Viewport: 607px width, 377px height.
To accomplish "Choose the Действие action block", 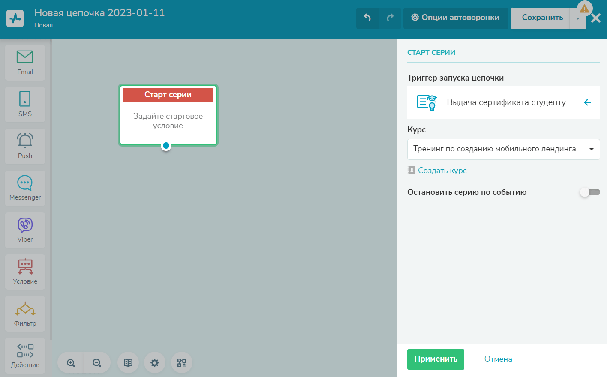I will pyautogui.click(x=25, y=356).
